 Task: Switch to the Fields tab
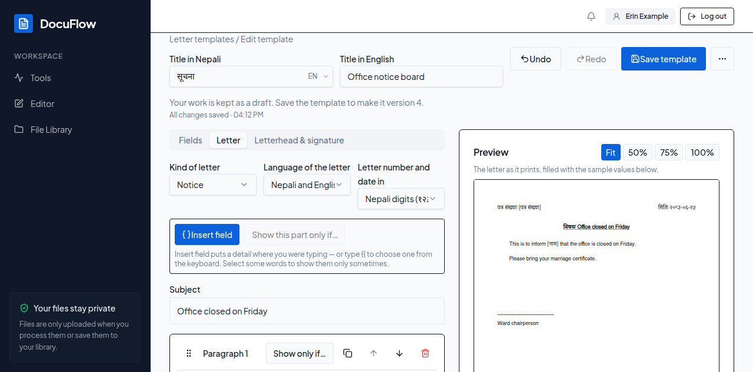191,140
